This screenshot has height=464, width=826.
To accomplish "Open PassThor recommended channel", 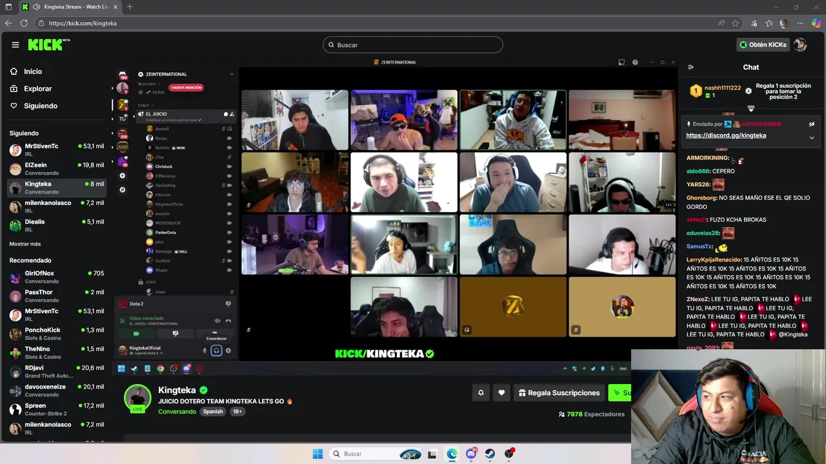I will [x=57, y=296].
